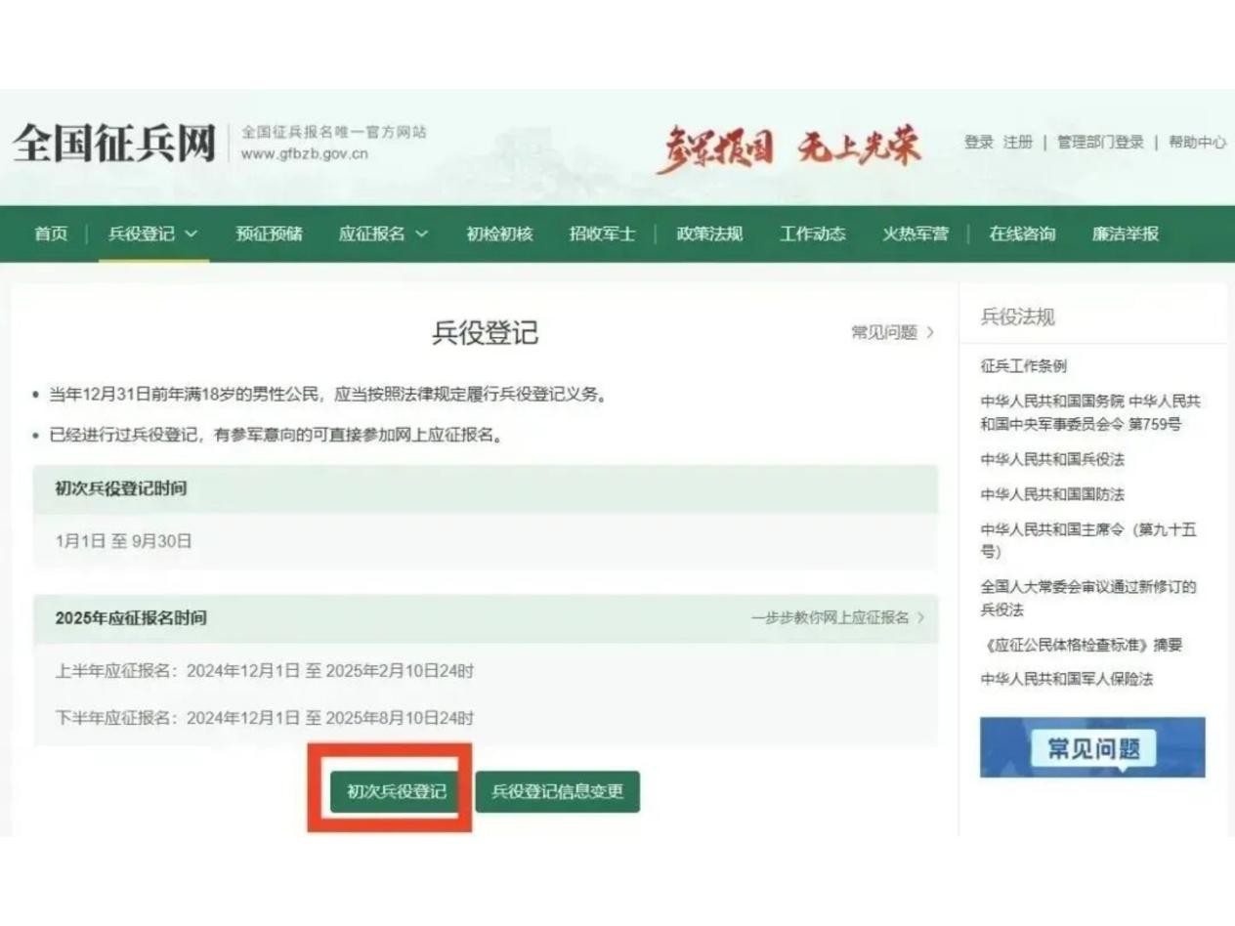Click the 兵役登记信息变更 button
Screen dimensions: 1235x926
557,791
